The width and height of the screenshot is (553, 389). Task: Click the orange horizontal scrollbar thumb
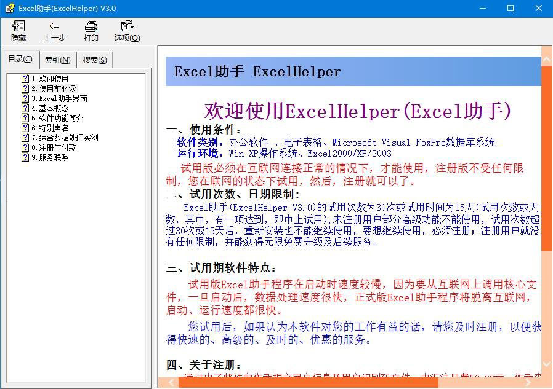pos(309,383)
